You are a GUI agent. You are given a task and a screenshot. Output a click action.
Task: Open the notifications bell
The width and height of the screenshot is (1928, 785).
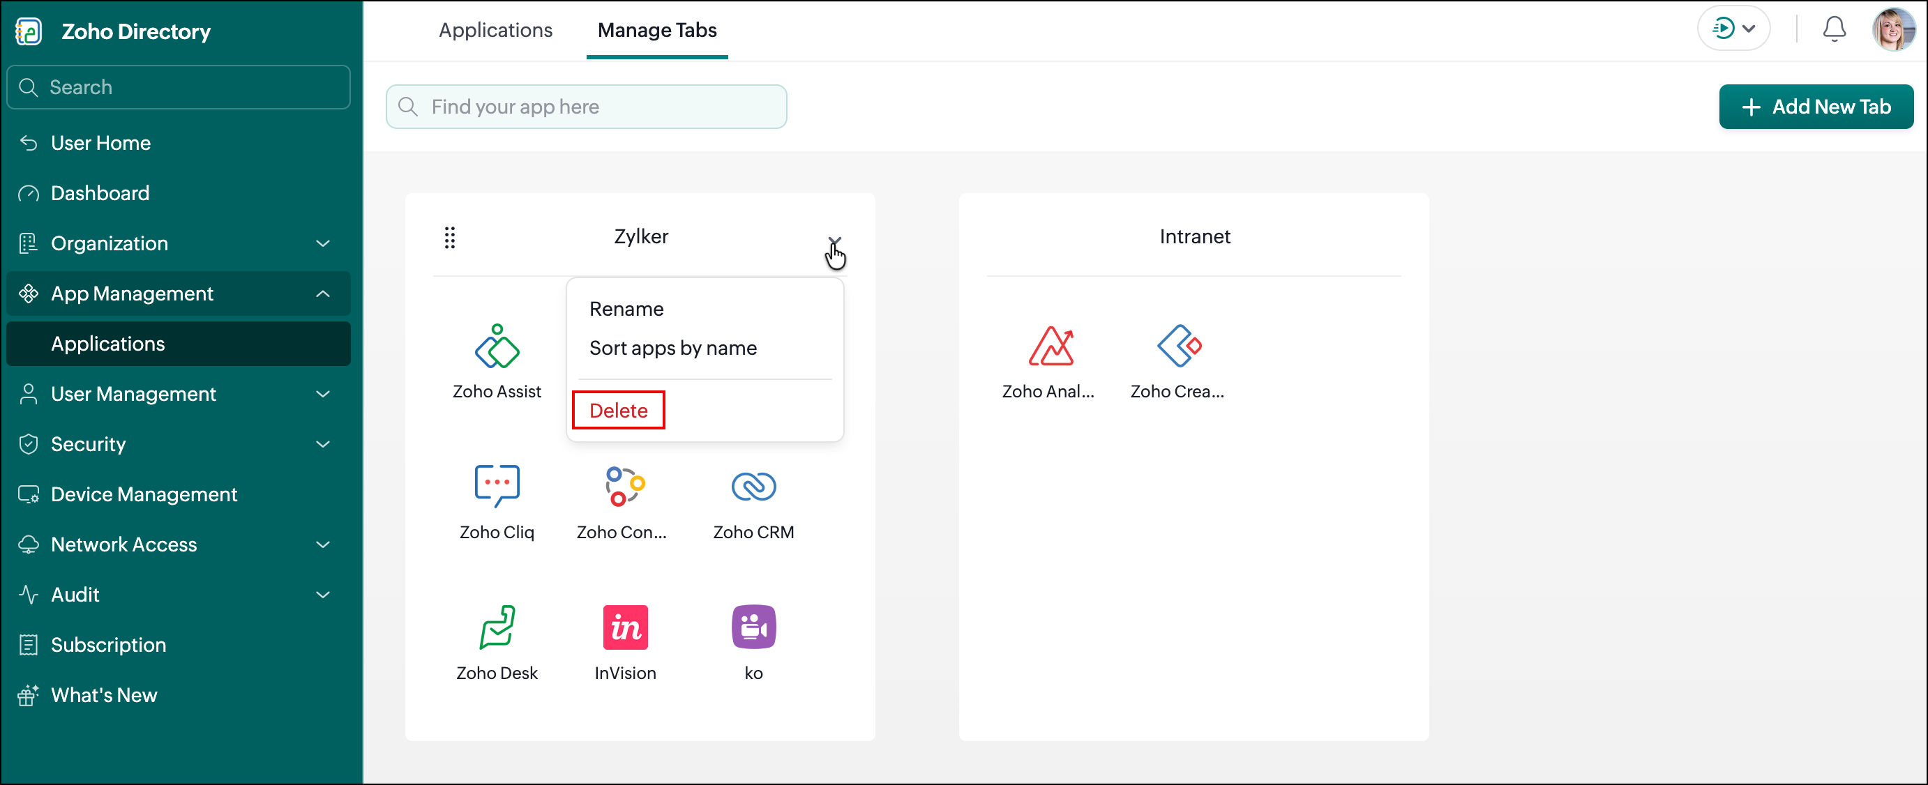point(1834,29)
